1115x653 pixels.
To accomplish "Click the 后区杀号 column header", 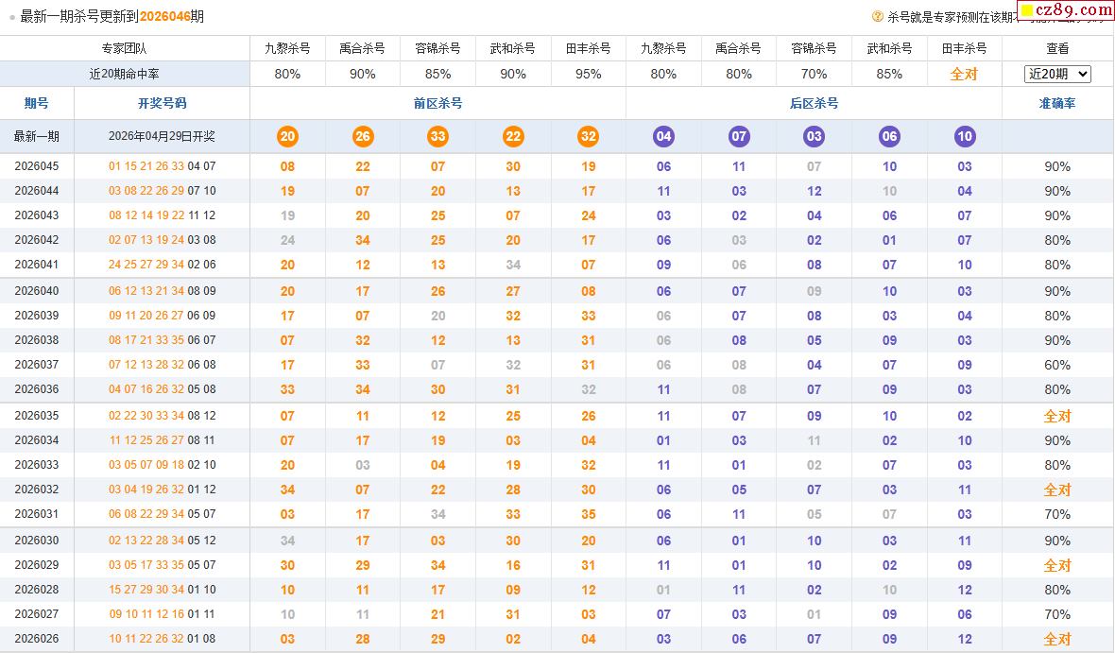I will [x=814, y=103].
